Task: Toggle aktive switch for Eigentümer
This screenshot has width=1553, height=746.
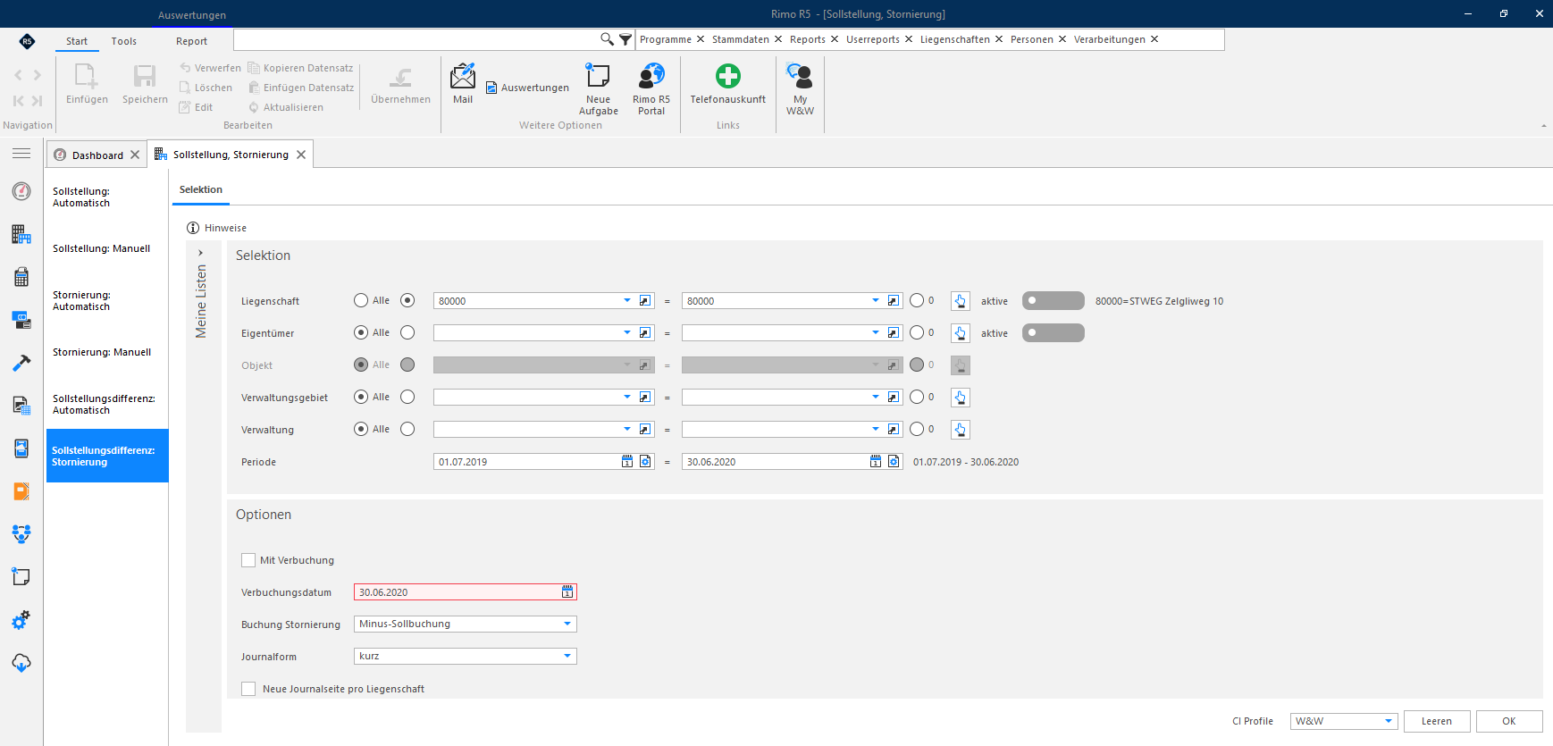Action: pyautogui.click(x=1053, y=333)
